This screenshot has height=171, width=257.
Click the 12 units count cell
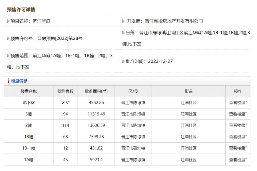pyautogui.click(x=66, y=148)
